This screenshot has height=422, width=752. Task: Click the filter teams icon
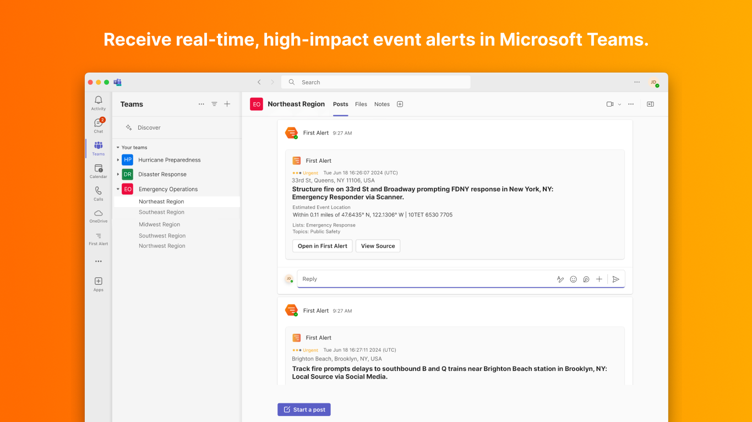[214, 104]
